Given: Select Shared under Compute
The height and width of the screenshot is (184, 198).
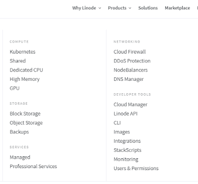Looking at the screenshot, I should click(18, 61).
